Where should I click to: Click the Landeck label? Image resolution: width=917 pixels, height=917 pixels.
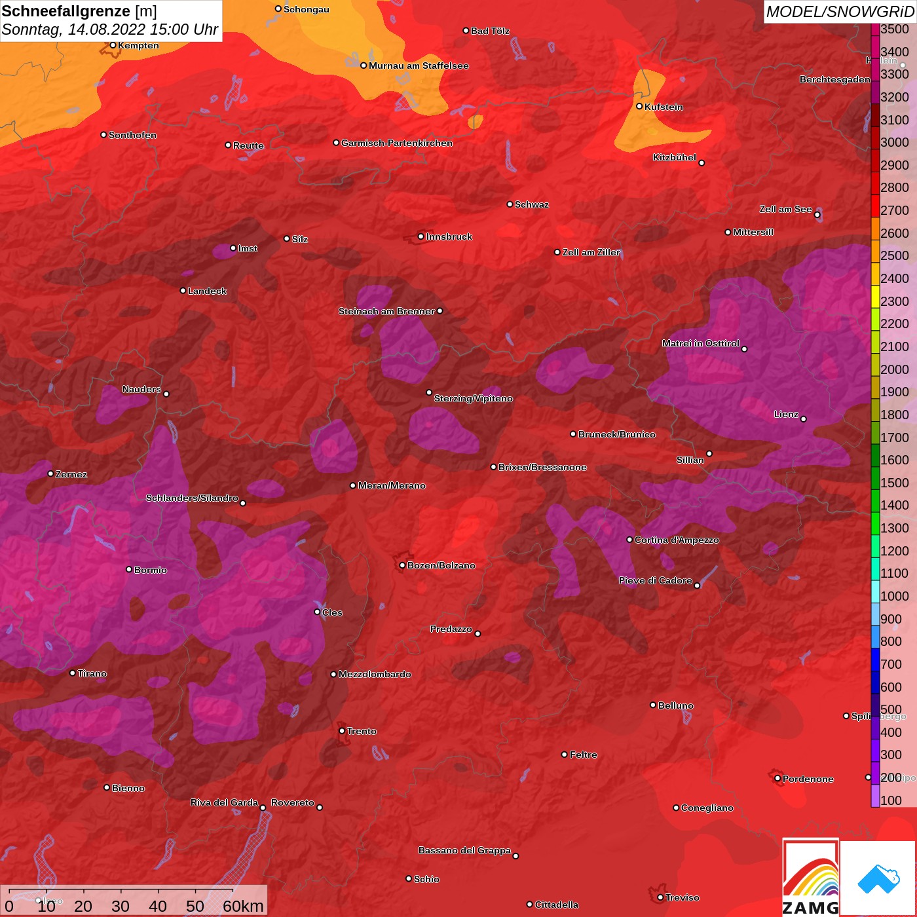click(207, 291)
